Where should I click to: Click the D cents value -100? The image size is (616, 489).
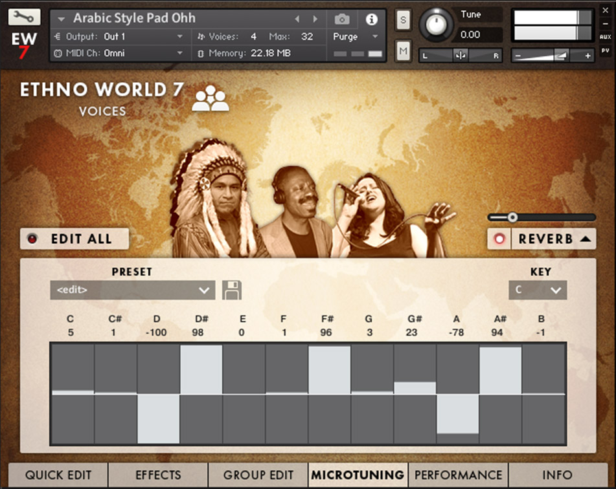point(156,332)
